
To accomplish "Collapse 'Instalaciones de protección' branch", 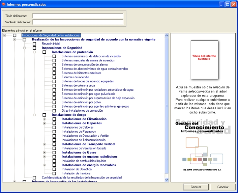I will 34,52.
